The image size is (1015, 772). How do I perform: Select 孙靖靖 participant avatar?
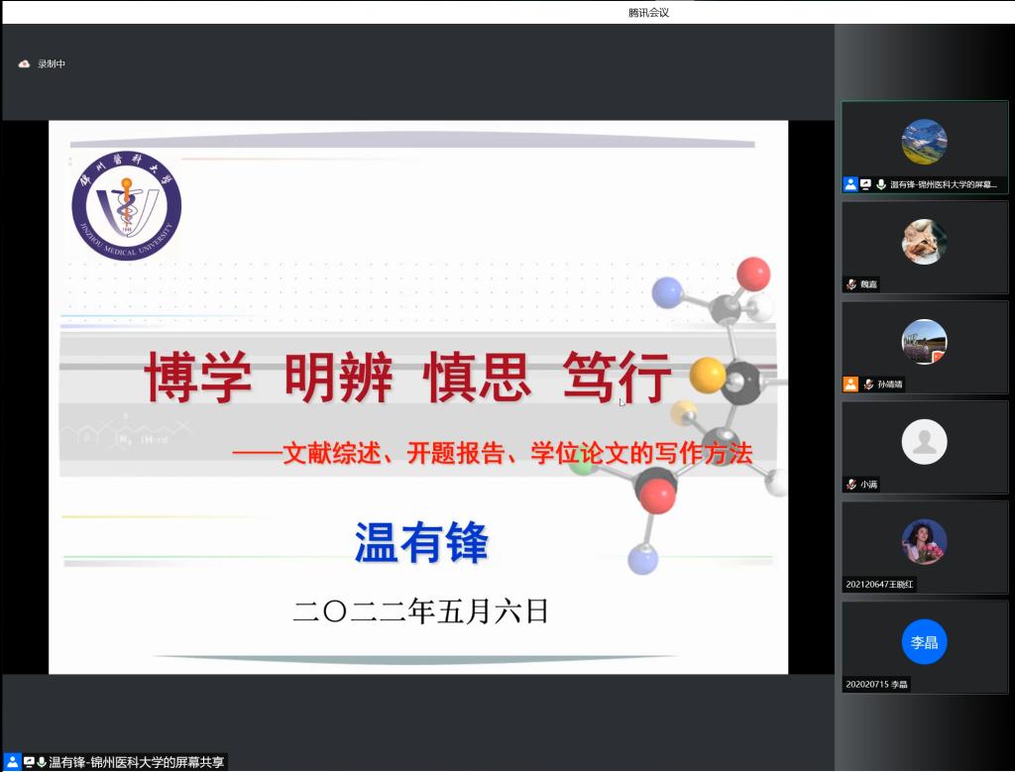coord(924,342)
